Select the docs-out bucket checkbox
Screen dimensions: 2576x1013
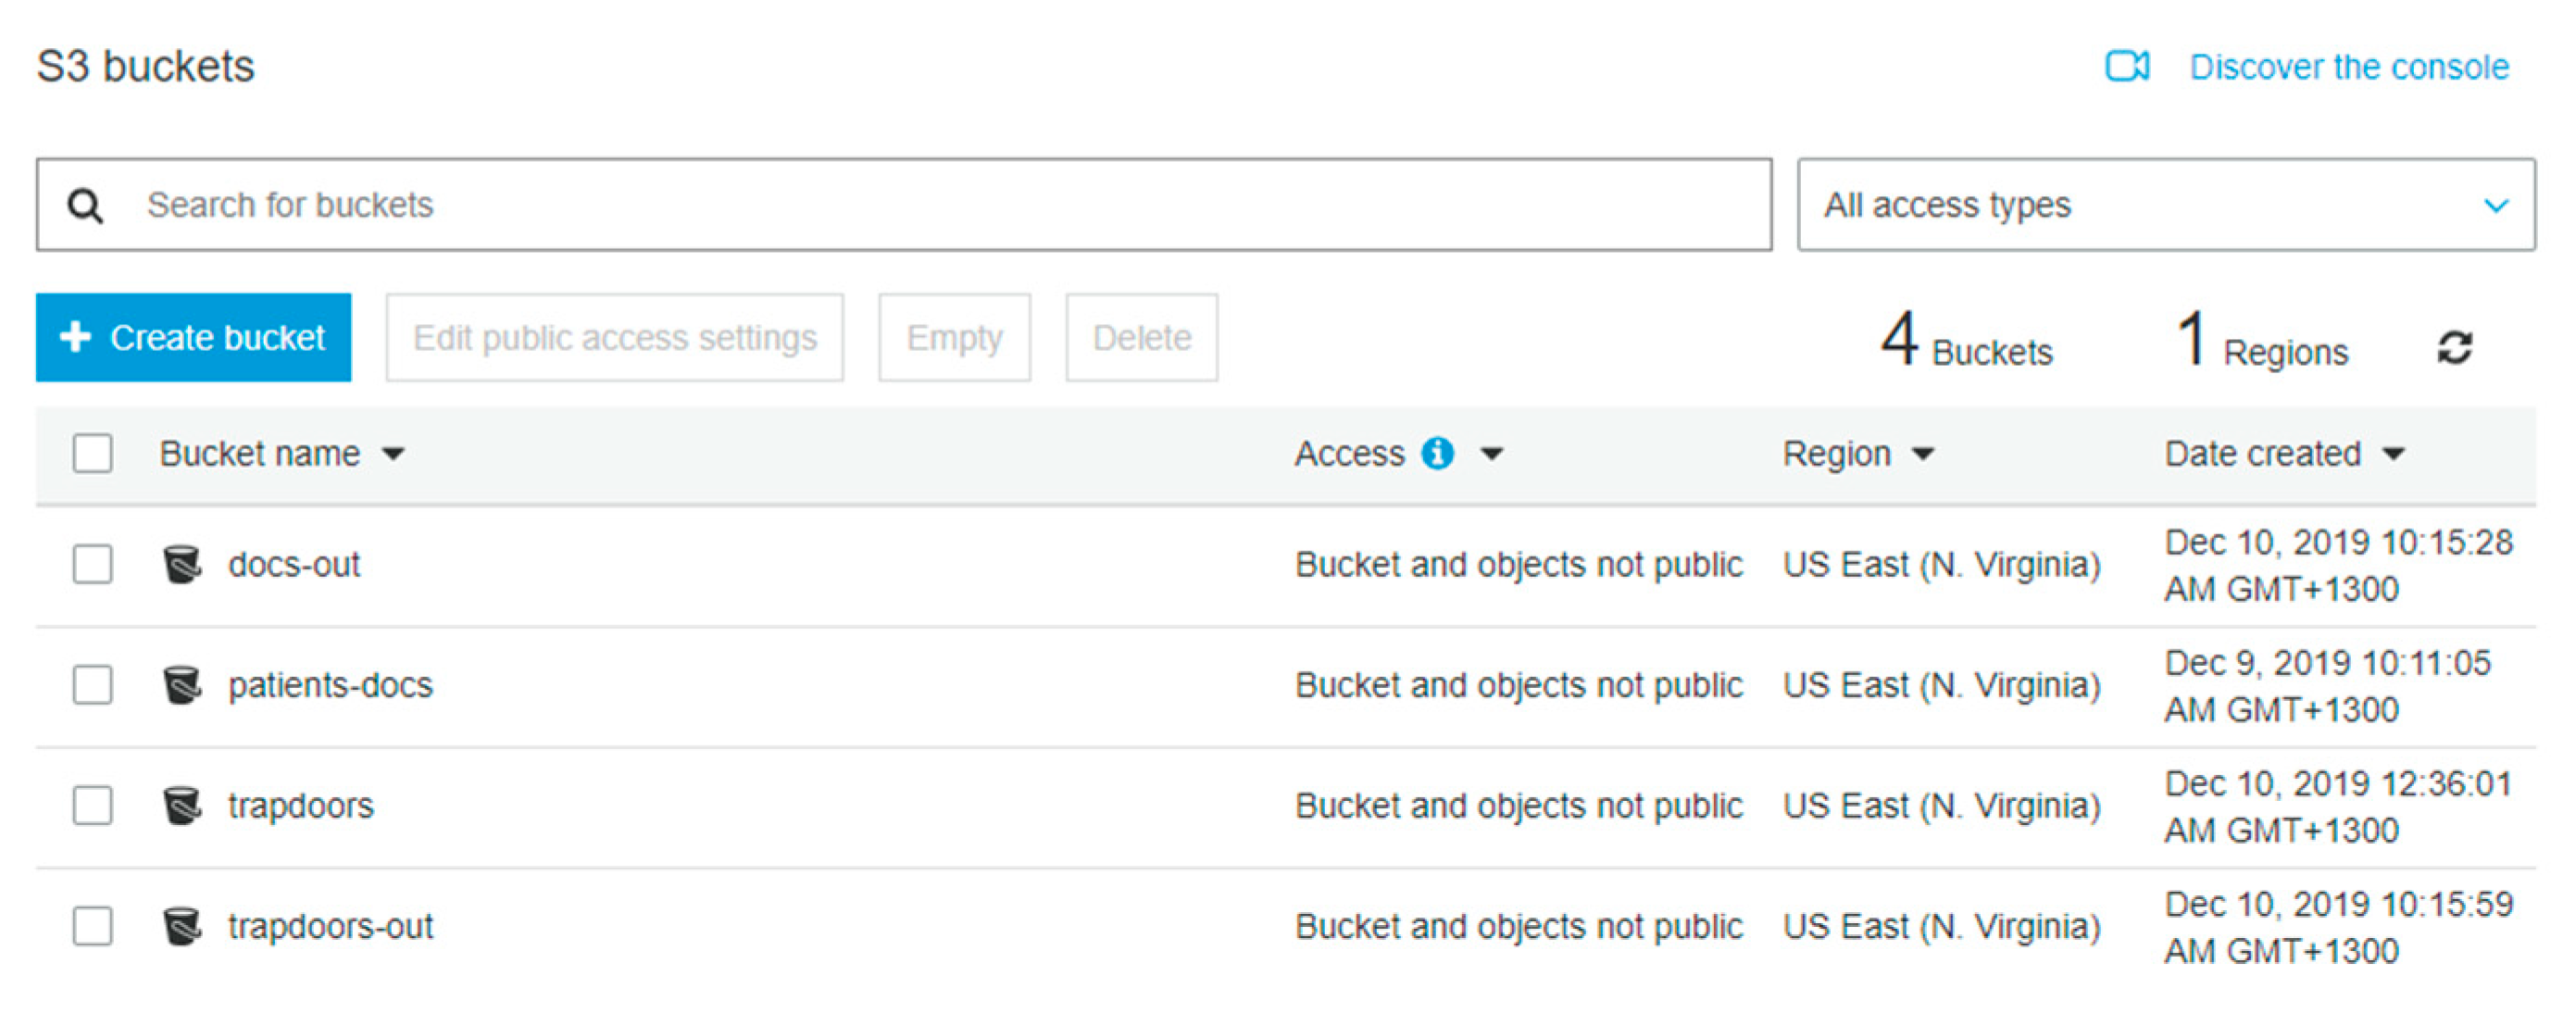tap(93, 564)
